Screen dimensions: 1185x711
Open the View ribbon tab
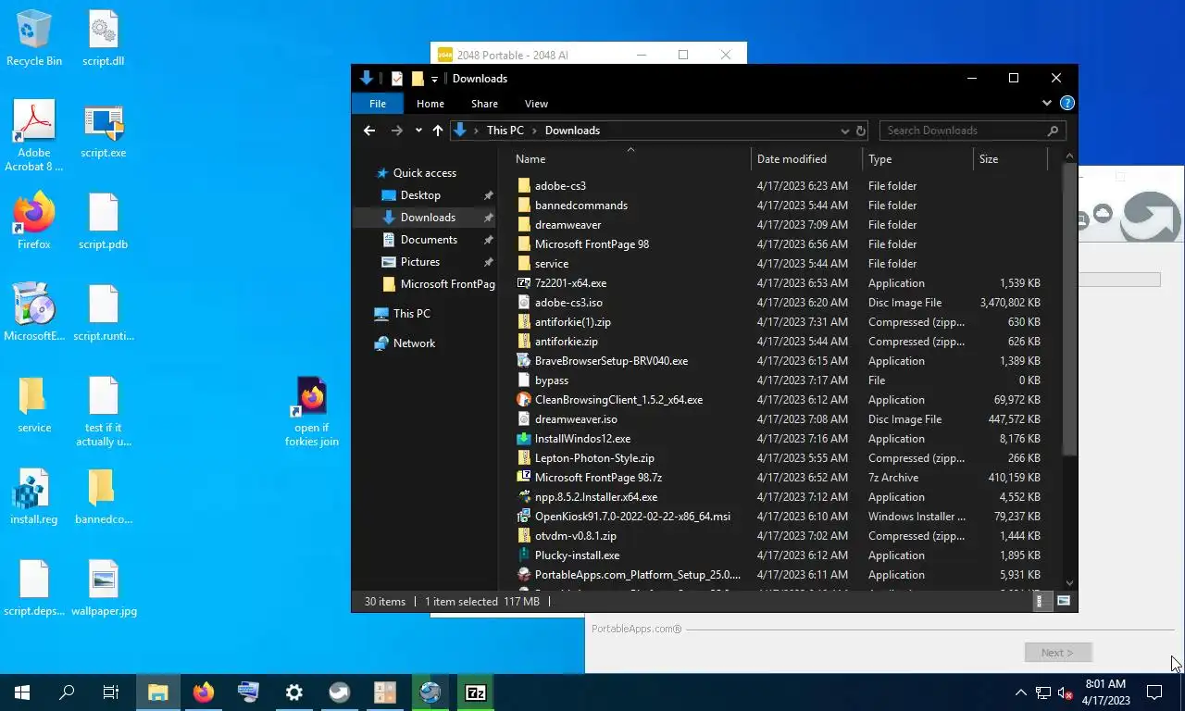click(536, 104)
